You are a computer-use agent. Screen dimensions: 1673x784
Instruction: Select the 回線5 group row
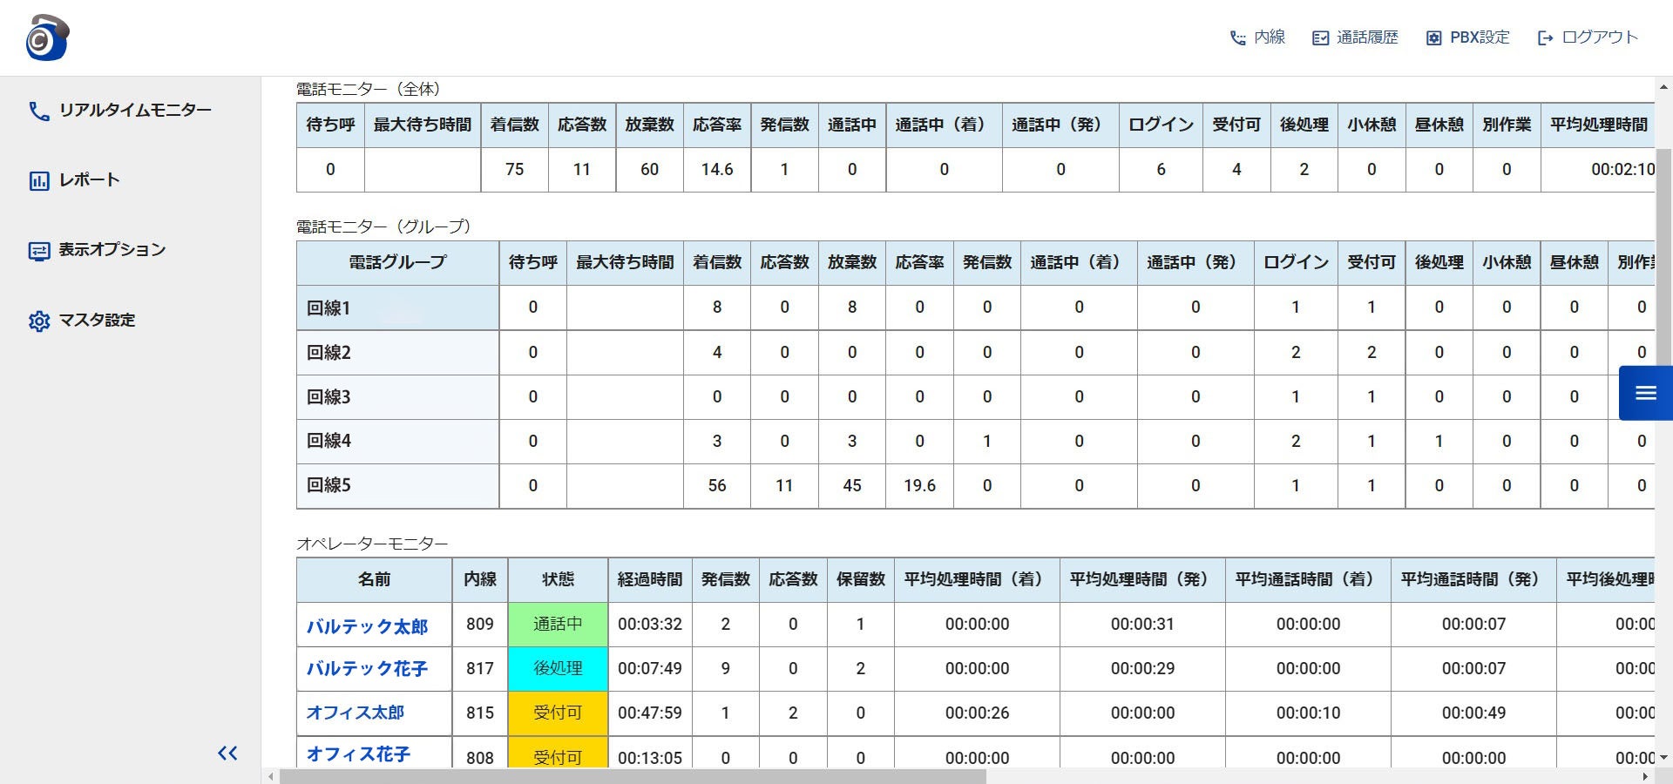[x=975, y=485]
